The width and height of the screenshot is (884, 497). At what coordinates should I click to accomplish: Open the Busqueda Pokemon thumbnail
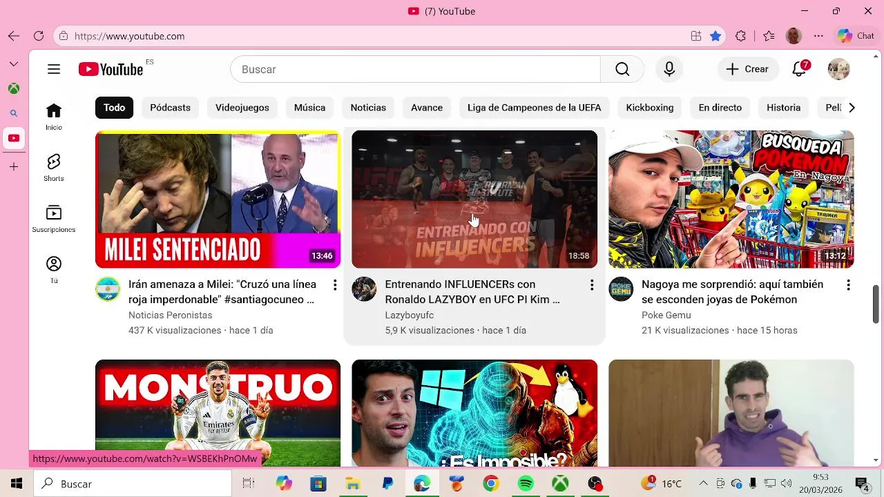[731, 199]
